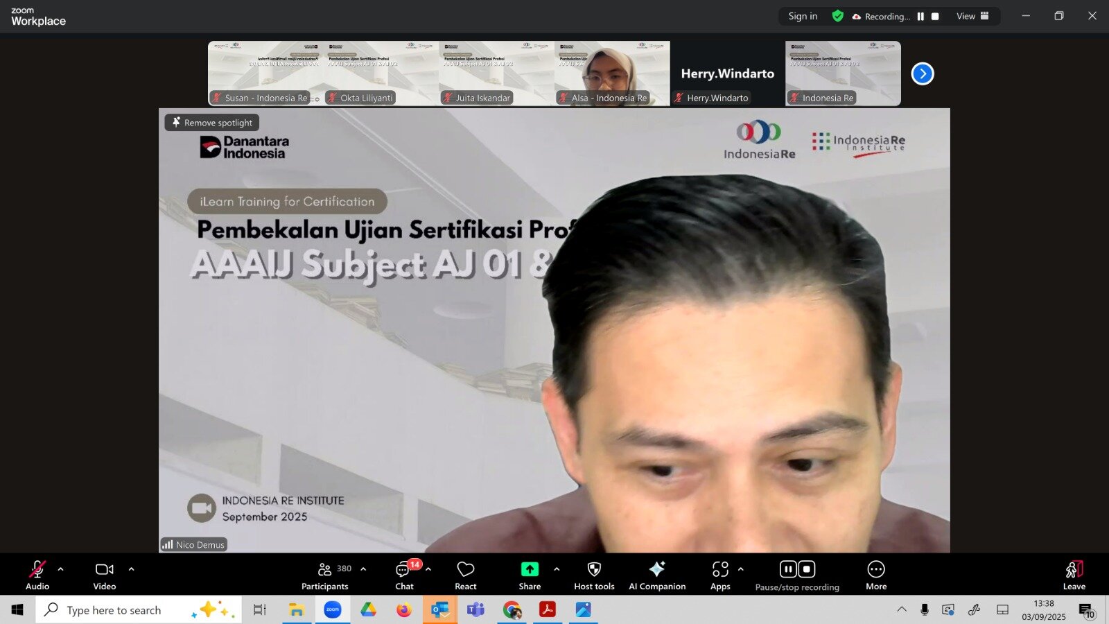The image size is (1109, 624).
Task: Click the React heart icon
Action: [x=465, y=574]
